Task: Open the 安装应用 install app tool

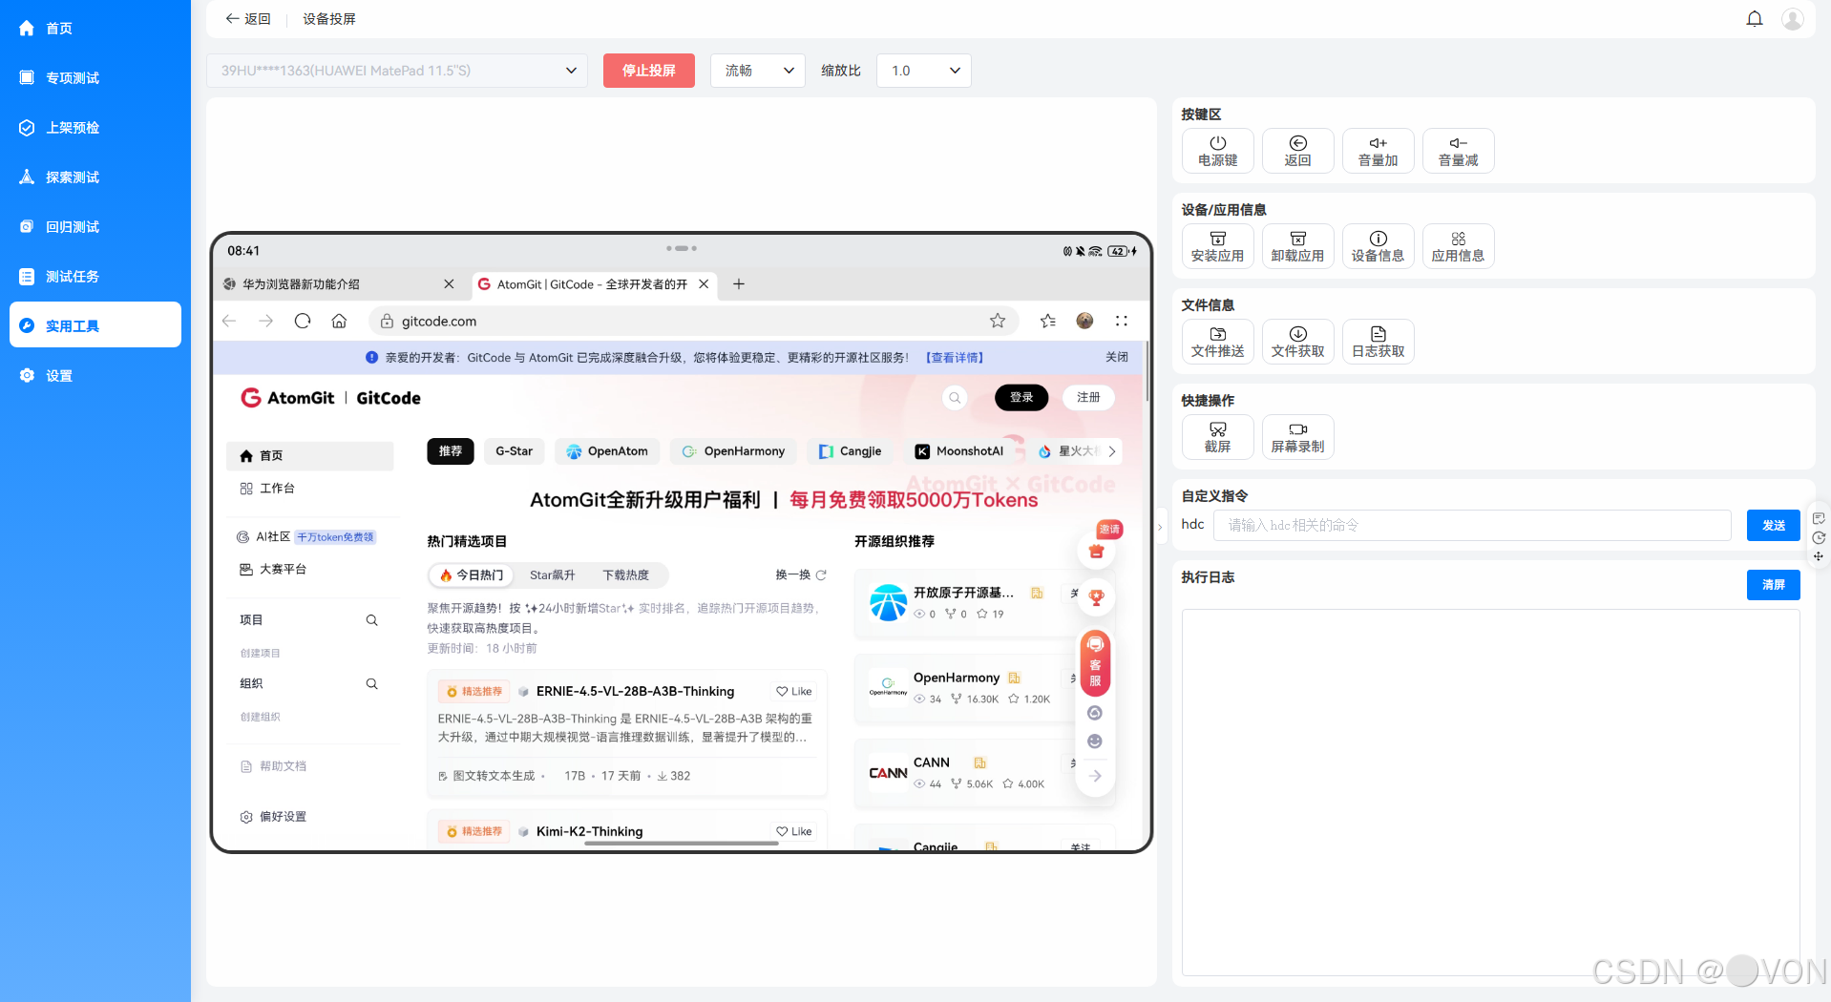Action: (x=1217, y=245)
